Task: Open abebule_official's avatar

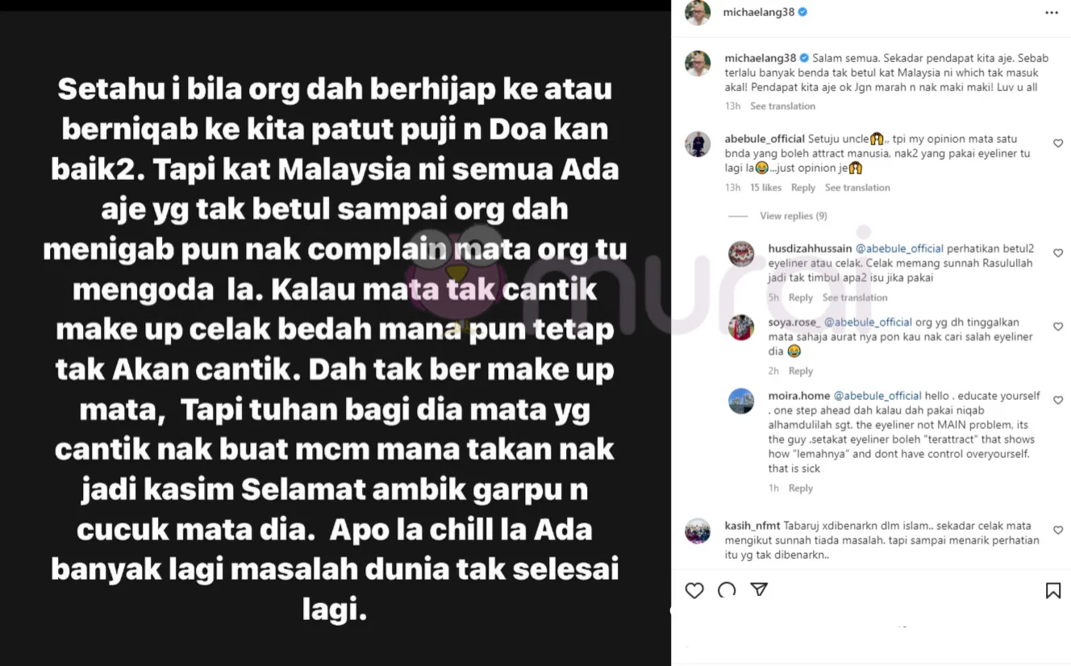Action: tap(698, 144)
